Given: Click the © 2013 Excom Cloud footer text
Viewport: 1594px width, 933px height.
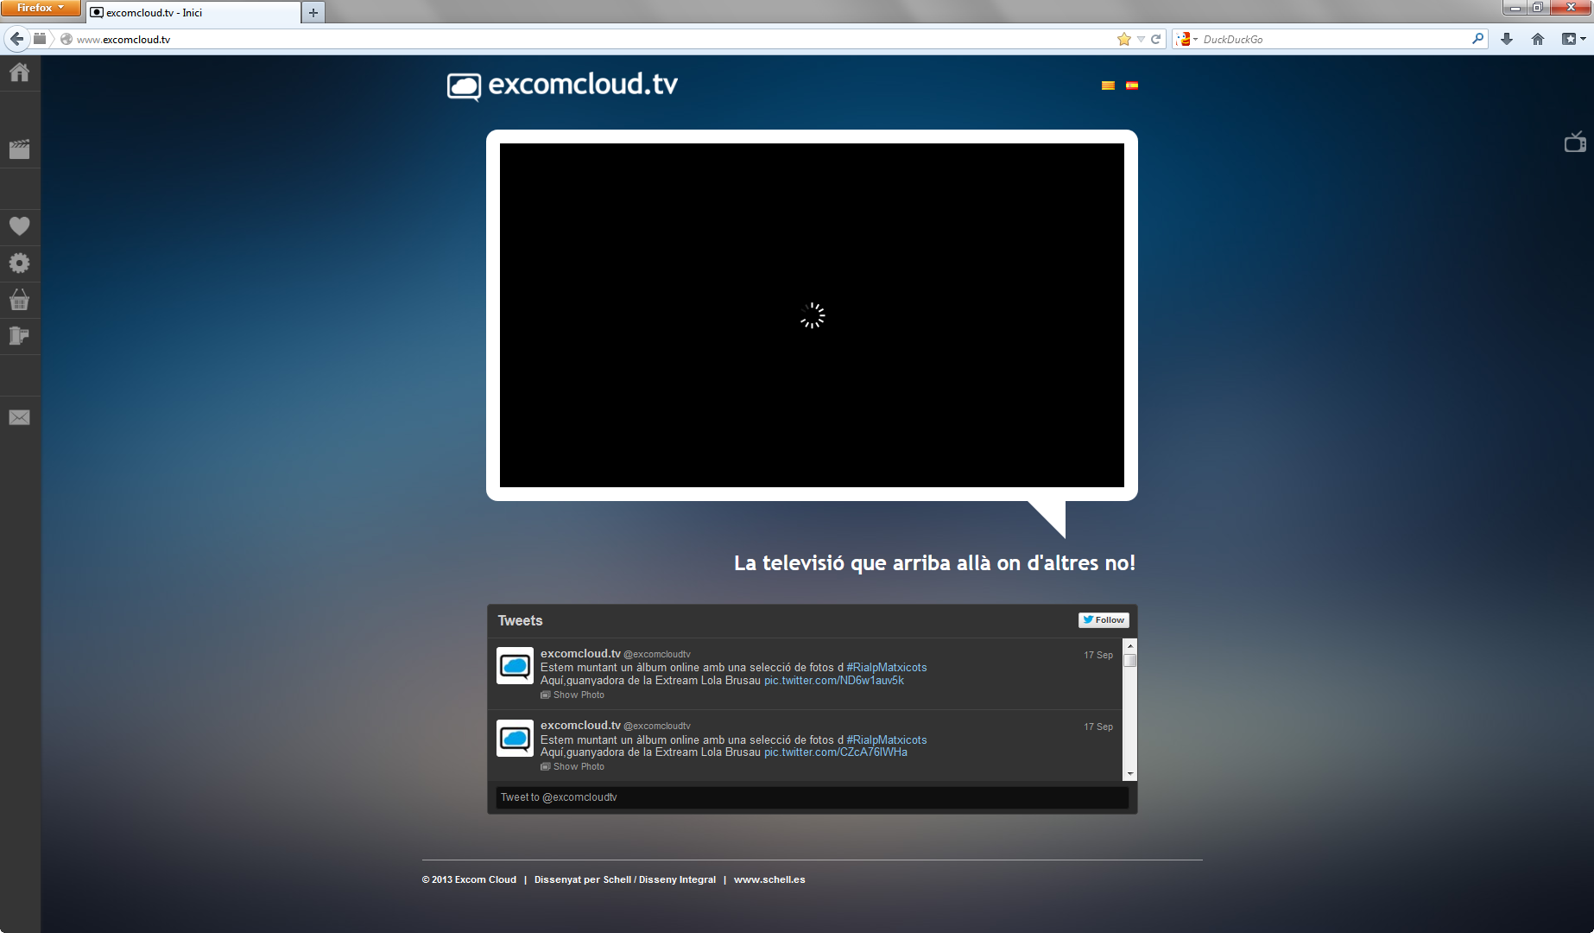Looking at the screenshot, I should click(x=469, y=880).
